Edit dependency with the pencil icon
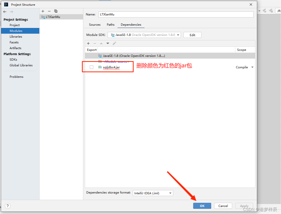Viewport: 281px width, 214px height. (114, 43)
